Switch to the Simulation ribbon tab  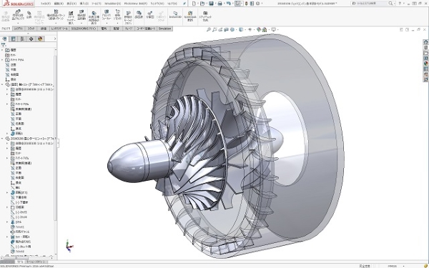click(x=164, y=29)
